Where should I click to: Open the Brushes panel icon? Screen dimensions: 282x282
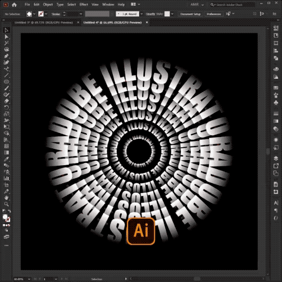[276, 95]
